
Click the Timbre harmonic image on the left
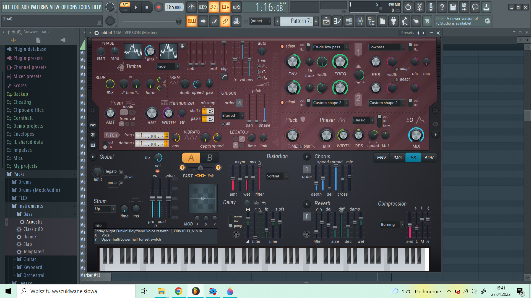click(x=133, y=51)
